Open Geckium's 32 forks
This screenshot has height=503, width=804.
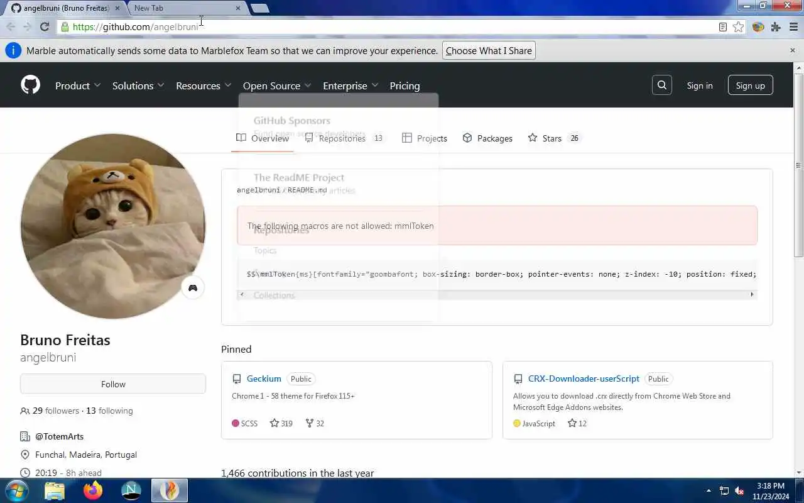(x=314, y=423)
